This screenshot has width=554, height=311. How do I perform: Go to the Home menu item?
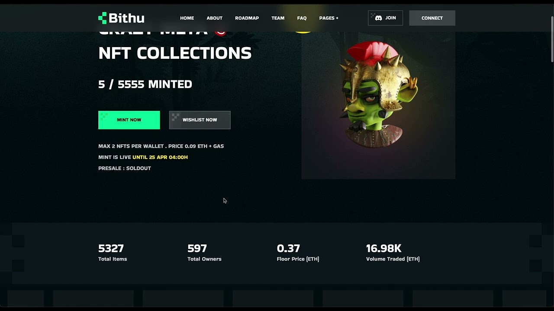187,18
